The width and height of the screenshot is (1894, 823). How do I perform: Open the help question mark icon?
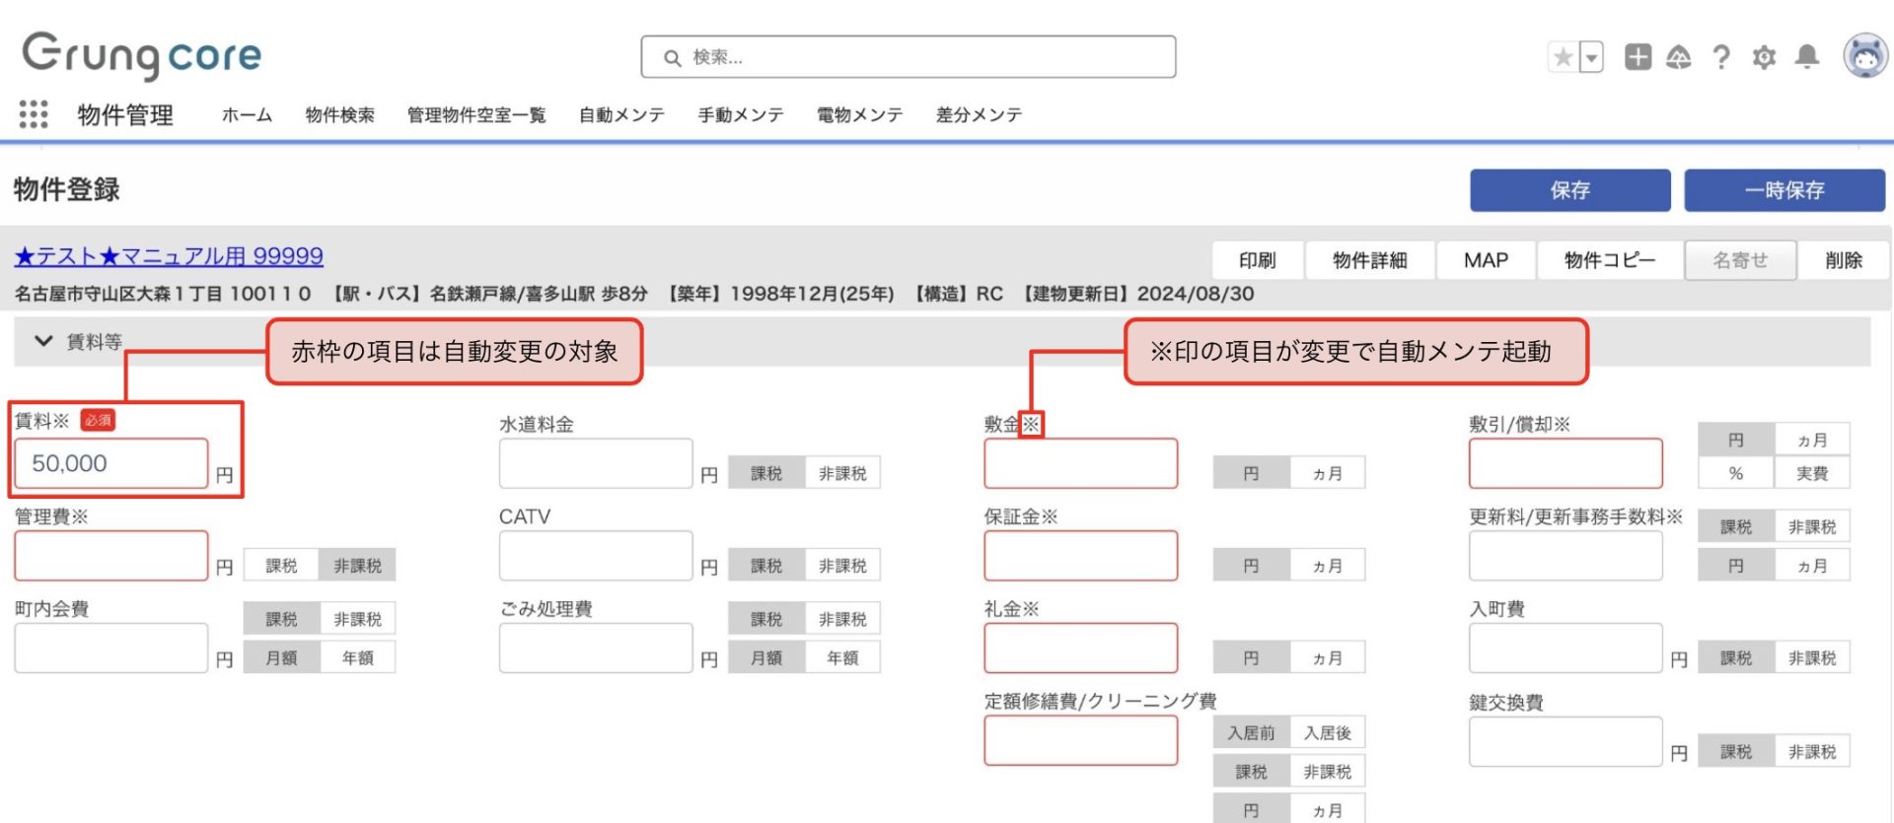[x=1721, y=57]
